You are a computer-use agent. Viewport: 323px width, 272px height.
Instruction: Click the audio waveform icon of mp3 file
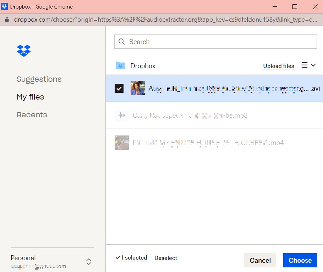click(122, 115)
